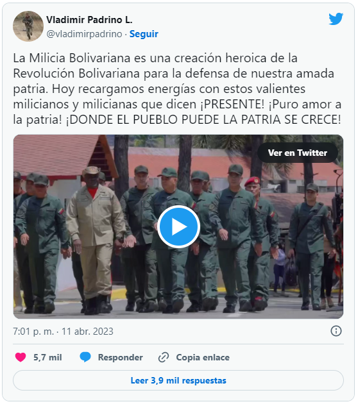Viewport: 358px width, 404px height.
Task: Click the blue reply speech bubble icon
Action: pos(85,357)
